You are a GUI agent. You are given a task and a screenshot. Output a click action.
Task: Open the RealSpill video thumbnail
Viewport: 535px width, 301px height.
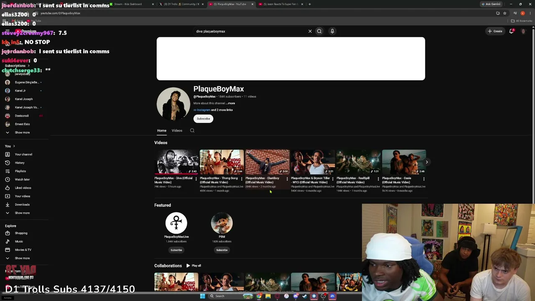359,162
